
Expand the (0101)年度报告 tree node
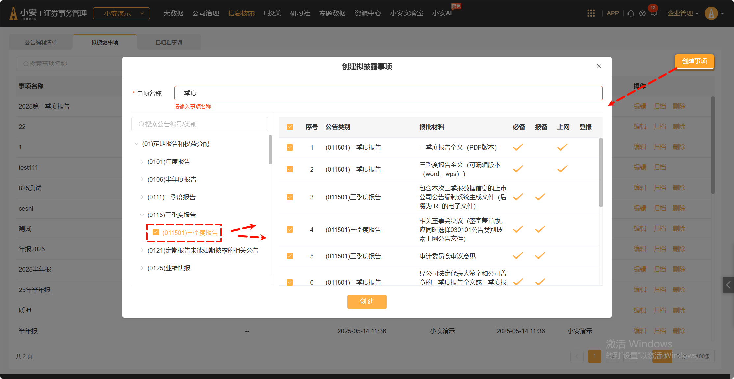tap(142, 162)
